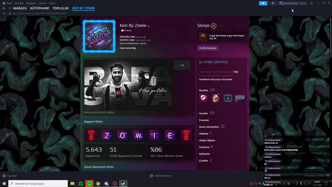Open the İnceleme 6 reviews link
332x187 pixels.
206,147
